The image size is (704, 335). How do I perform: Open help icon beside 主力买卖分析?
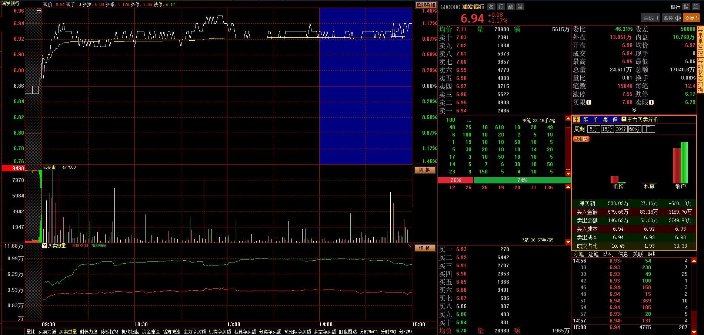coord(624,119)
